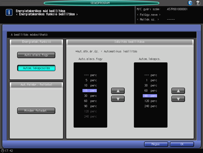Toggle the Autom.lekapcsolás function button
Image resolution: width=203 pixels, height=153 pixels.
tap(36, 68)
